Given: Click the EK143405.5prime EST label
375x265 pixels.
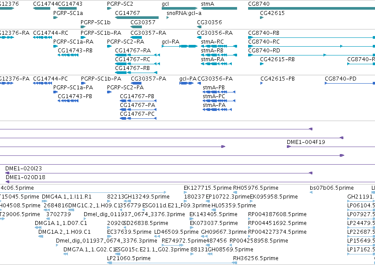Looking at the screenshot, I should point(213,214).
